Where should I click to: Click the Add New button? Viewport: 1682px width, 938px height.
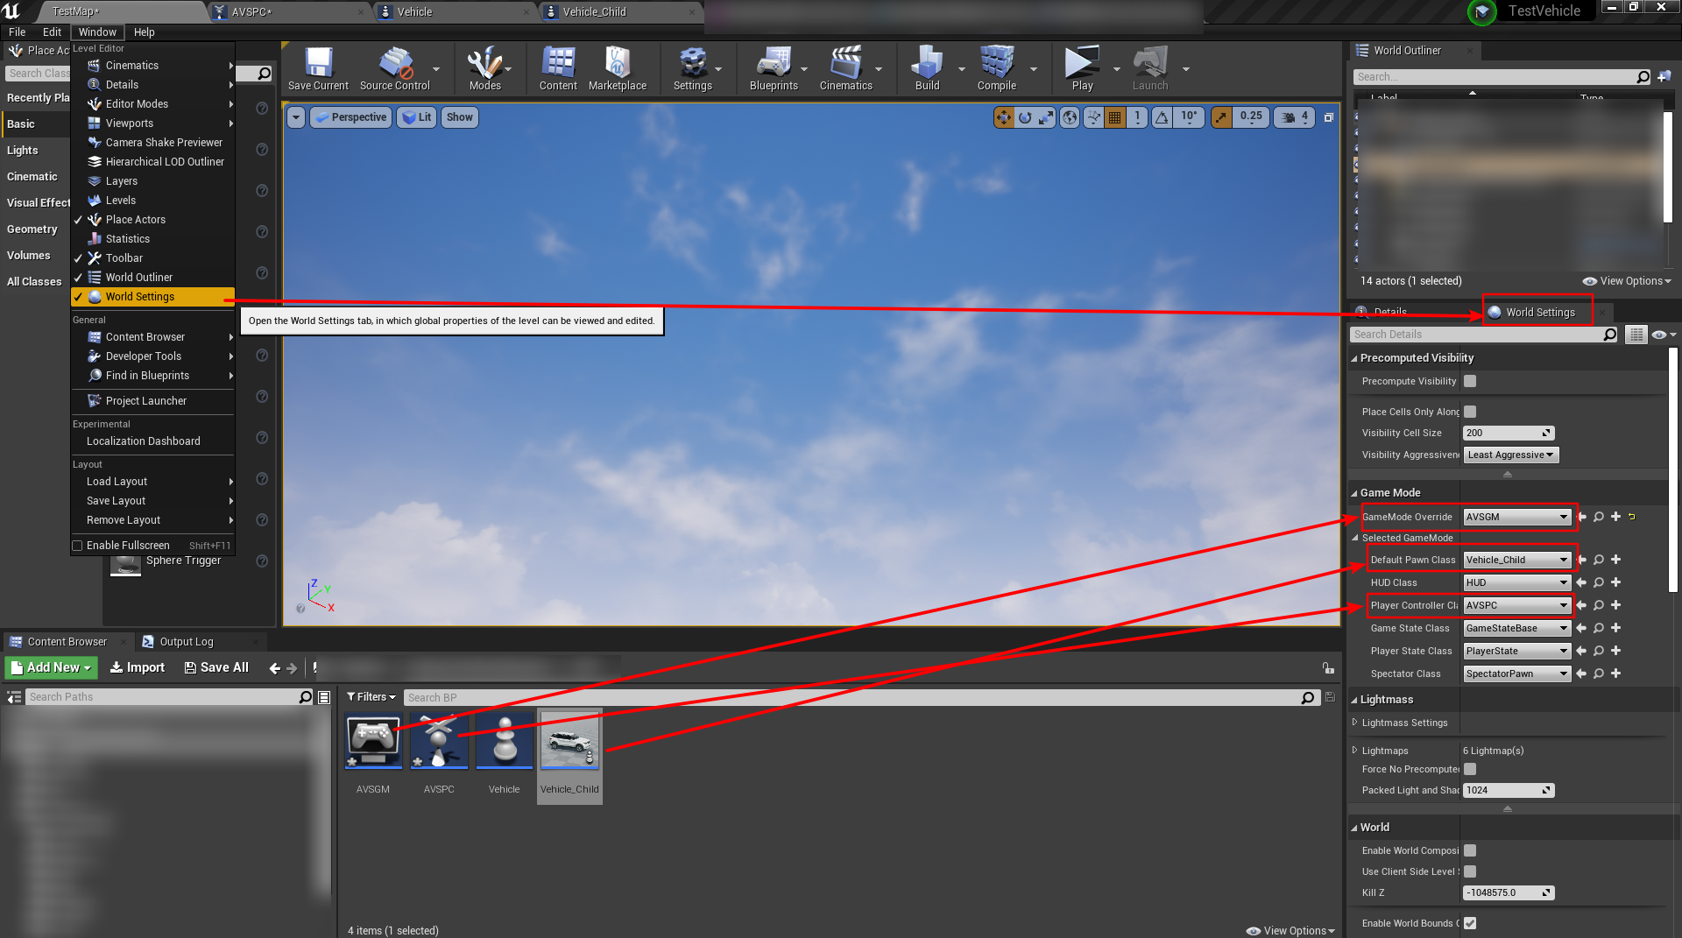point(52,667)
